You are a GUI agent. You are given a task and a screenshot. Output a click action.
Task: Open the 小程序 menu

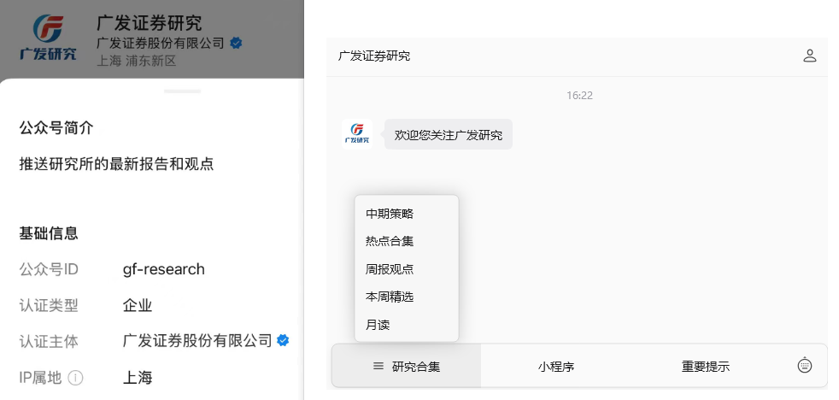click(x=556, y=367)
